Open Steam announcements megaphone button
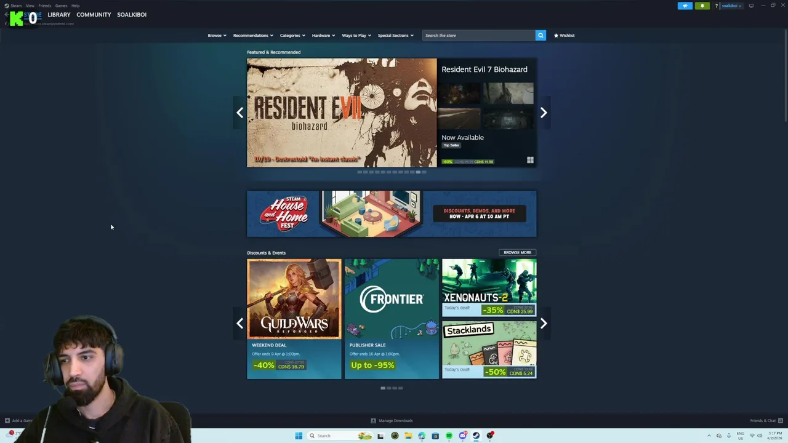788x443 pixels. pyautogui.click(x=685, y=6)
